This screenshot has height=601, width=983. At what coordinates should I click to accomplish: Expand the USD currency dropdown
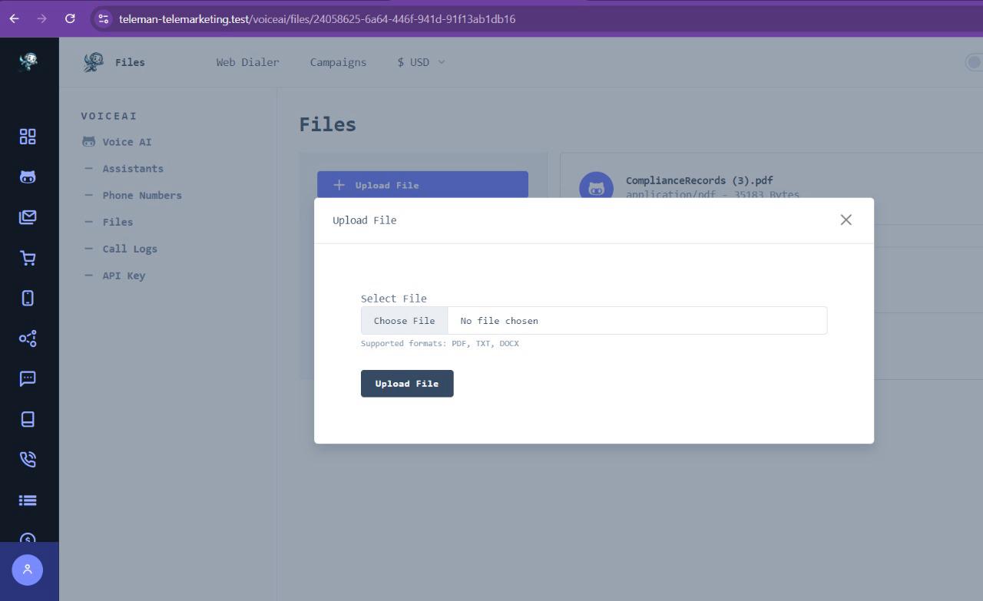[419, 62]
